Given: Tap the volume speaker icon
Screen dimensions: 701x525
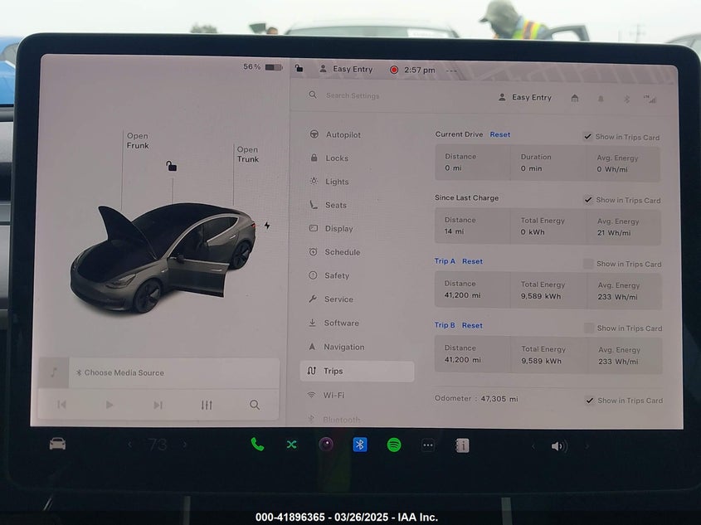Looking at the screenshot, I should click(559, 446).
